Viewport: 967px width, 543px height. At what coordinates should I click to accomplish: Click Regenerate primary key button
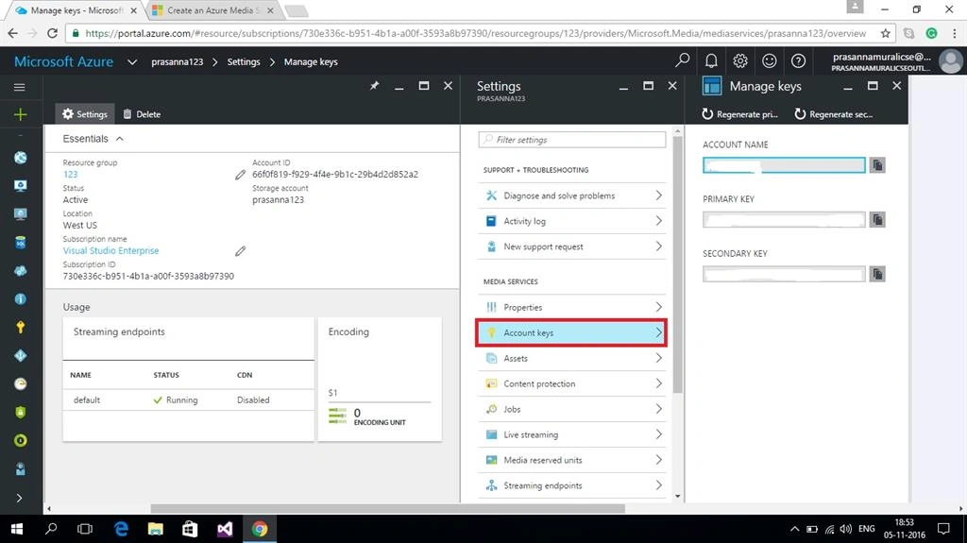point(740,114)
